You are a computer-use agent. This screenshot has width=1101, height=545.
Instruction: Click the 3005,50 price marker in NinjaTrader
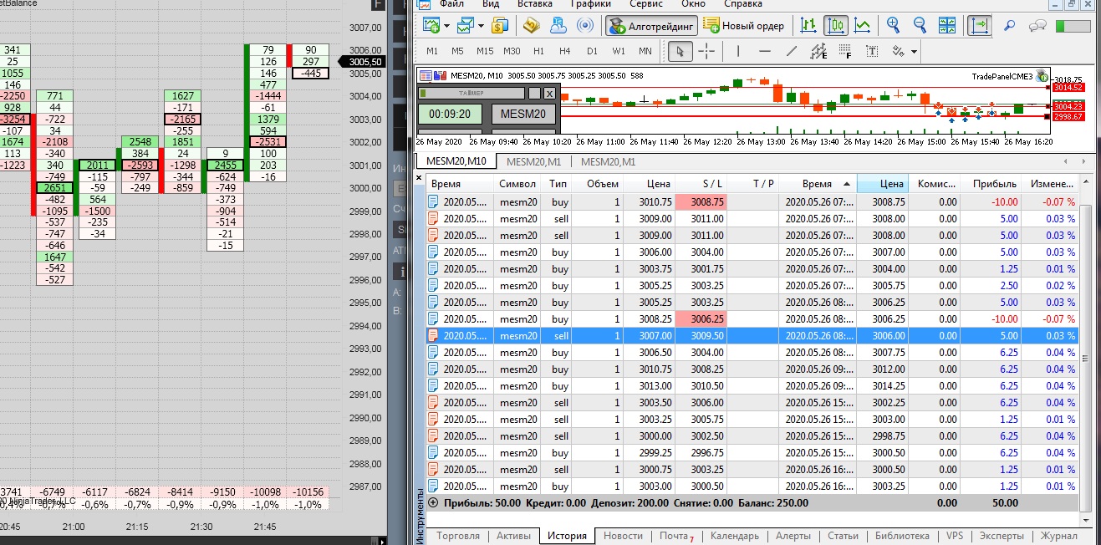tap(361, 62)
